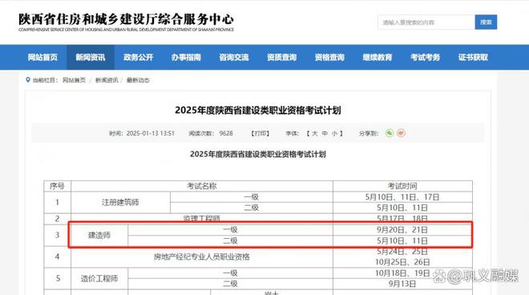Click the date cell 9月13日
This screenshot has width=529, height=295.
pyautogui.click(x=402, y=284)
